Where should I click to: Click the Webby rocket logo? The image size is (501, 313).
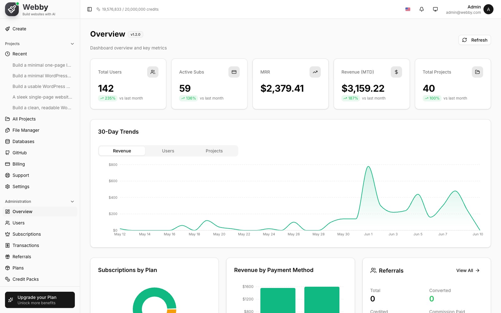(x=12, y=9)
